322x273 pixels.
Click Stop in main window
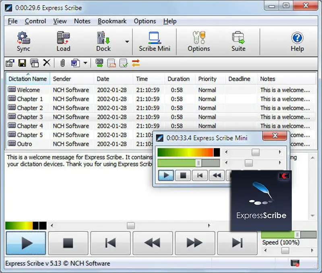click(x=68, y=243)
